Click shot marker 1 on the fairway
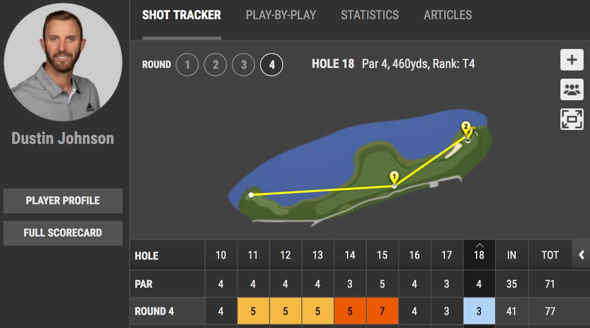This screenshot has width=590, height=328. (394, 177)
